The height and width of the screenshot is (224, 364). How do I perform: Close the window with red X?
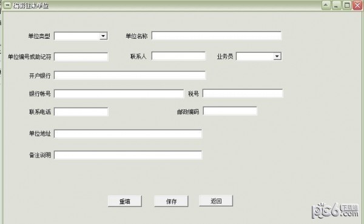(x=357, y=5)
